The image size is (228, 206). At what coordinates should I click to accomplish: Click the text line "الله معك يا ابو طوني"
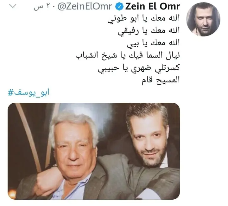pyautogui.click(x=143, y=19)
